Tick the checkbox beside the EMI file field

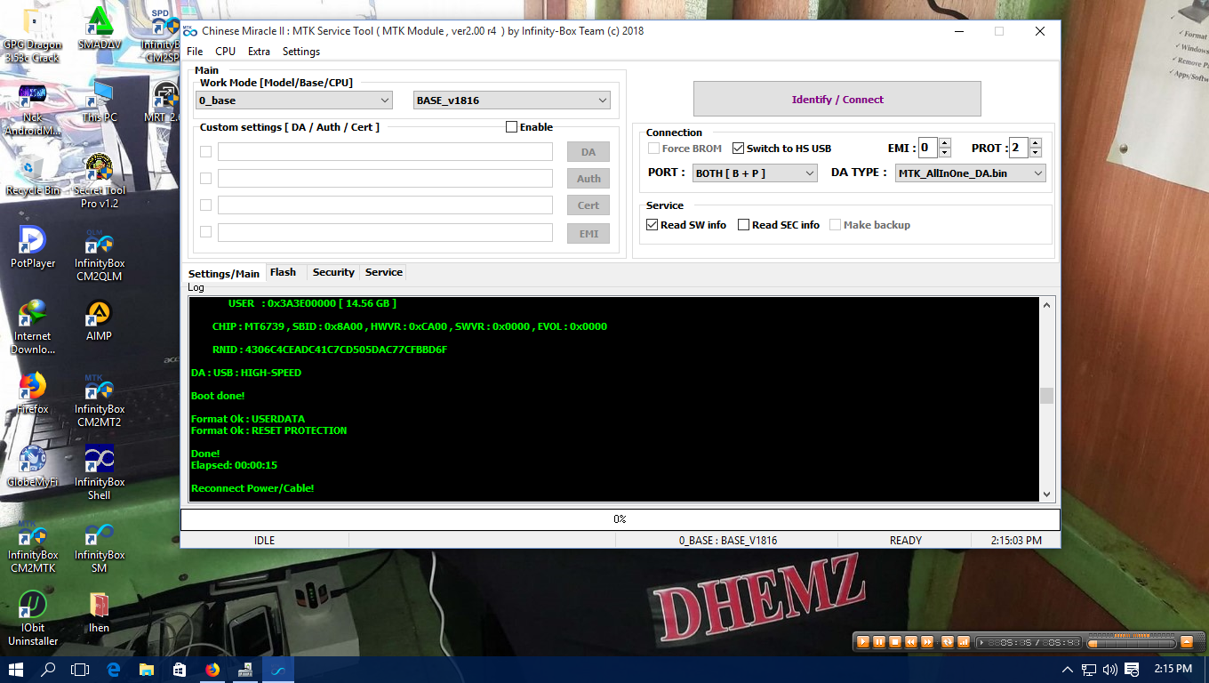(206, 232)
